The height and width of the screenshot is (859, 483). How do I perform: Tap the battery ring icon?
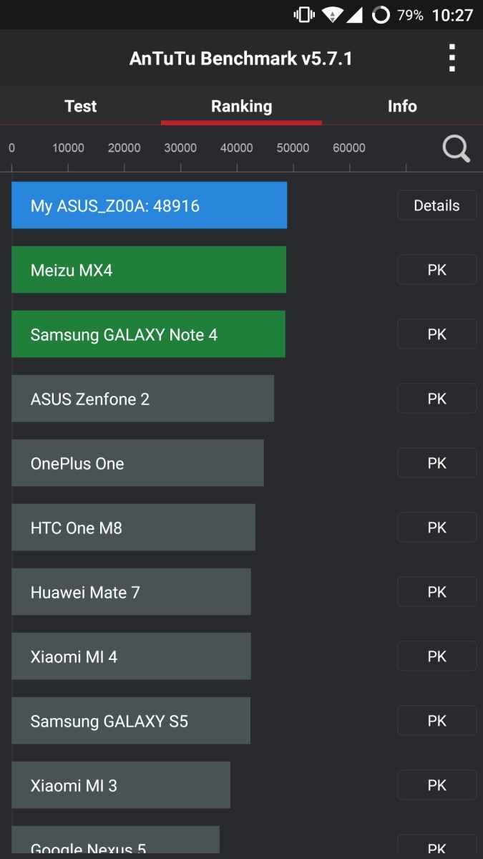[x=381, y=15]
